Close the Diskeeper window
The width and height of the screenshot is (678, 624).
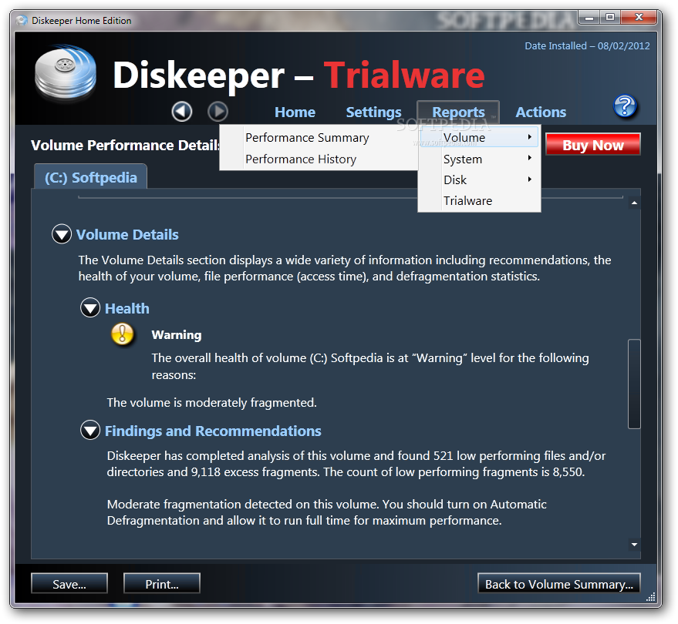[x=639, y=17]
